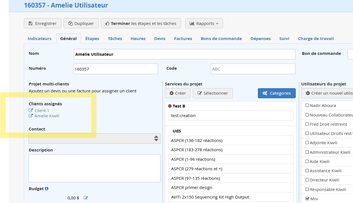Open the Dépenses tab
The image size is (353, 203).
(x=261, y=39)
